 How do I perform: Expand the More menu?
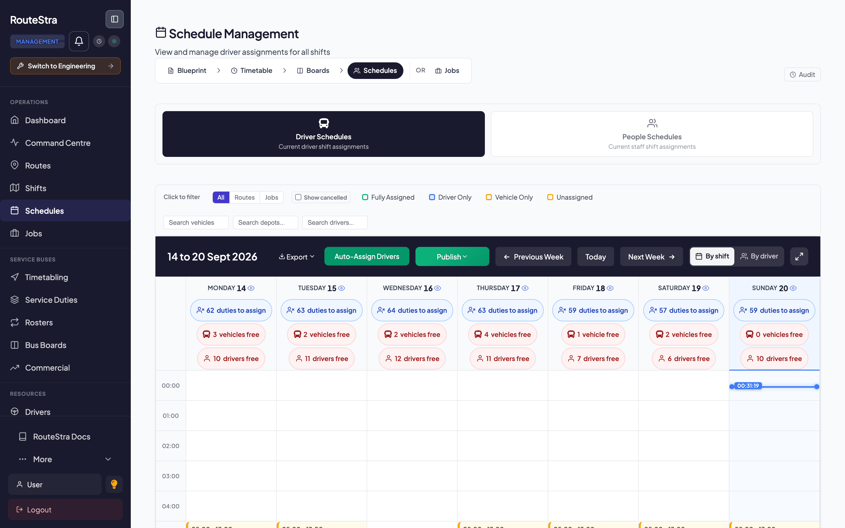65,459
